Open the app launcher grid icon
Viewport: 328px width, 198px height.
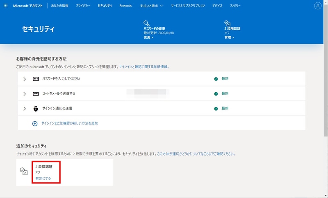6,6
